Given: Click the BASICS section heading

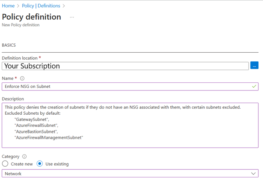Looking at the screenshot, I should (x=9, y=45).
